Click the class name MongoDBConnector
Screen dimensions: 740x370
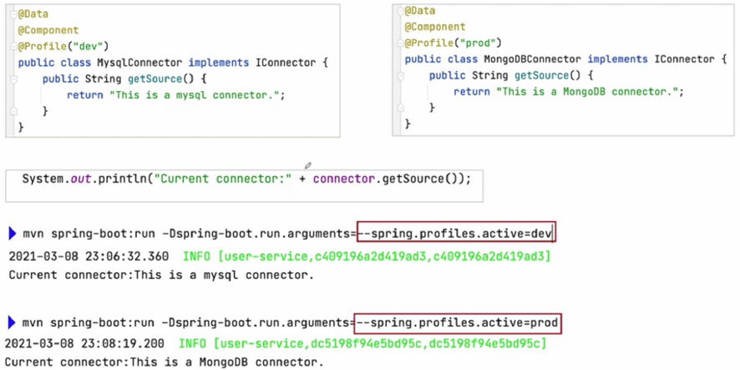coord(533,59)
